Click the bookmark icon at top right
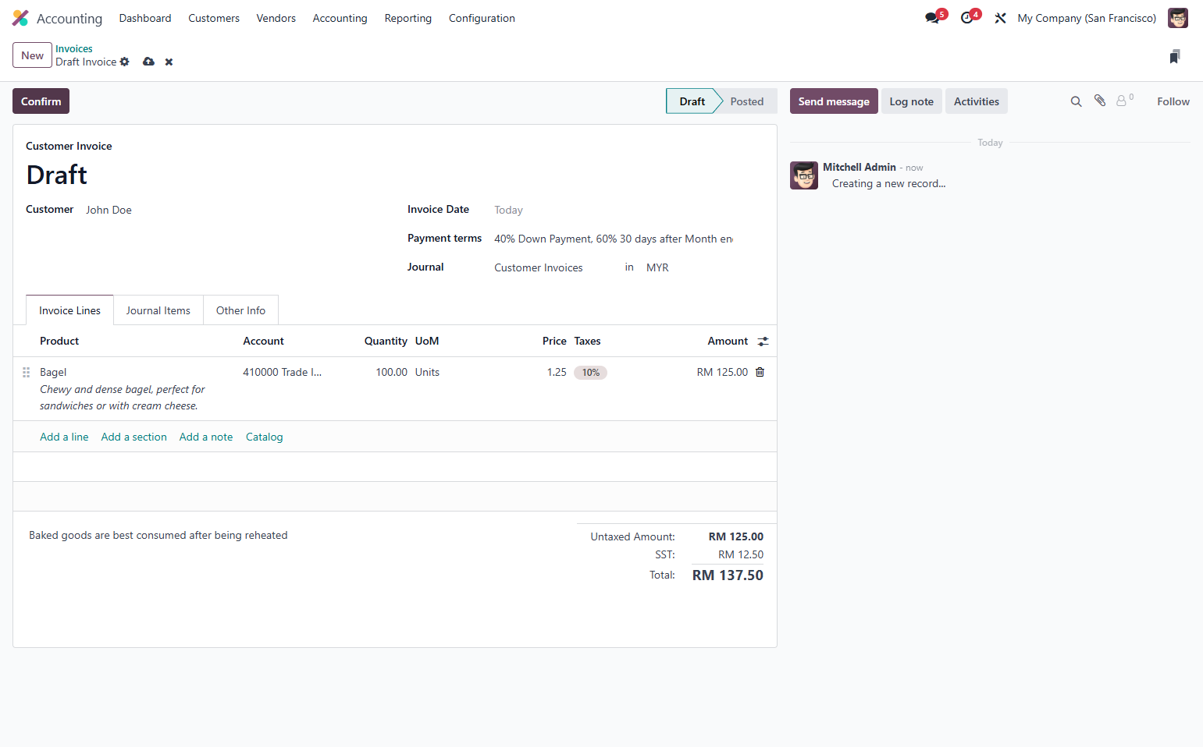This screenshot has height=747, width=1203. click(1175, 56)
